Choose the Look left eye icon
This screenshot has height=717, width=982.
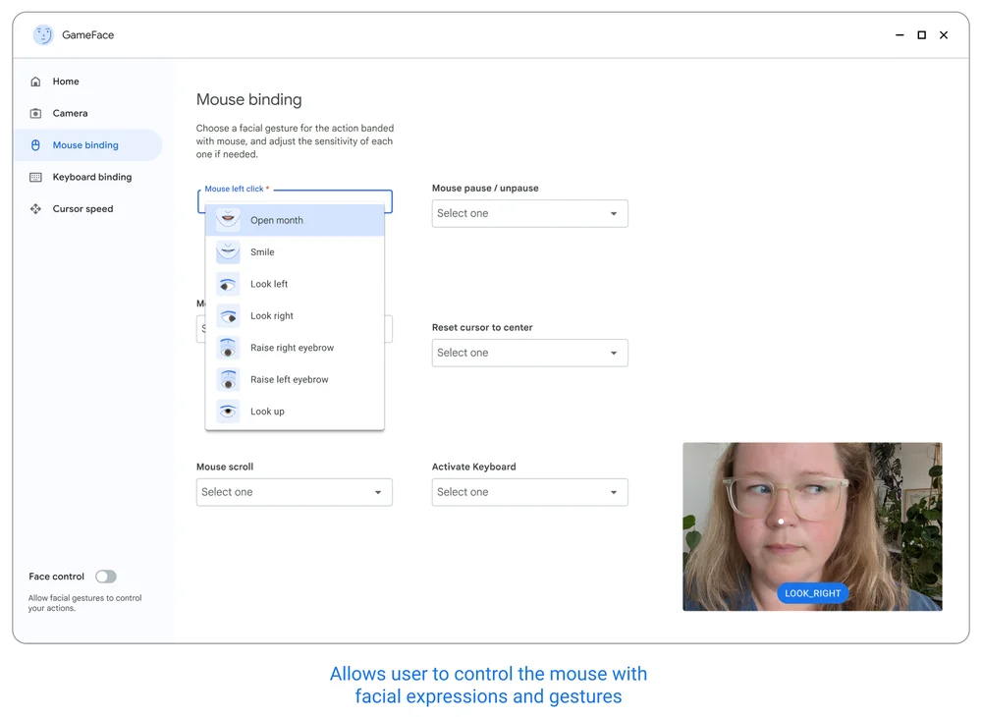click(228, 284)
